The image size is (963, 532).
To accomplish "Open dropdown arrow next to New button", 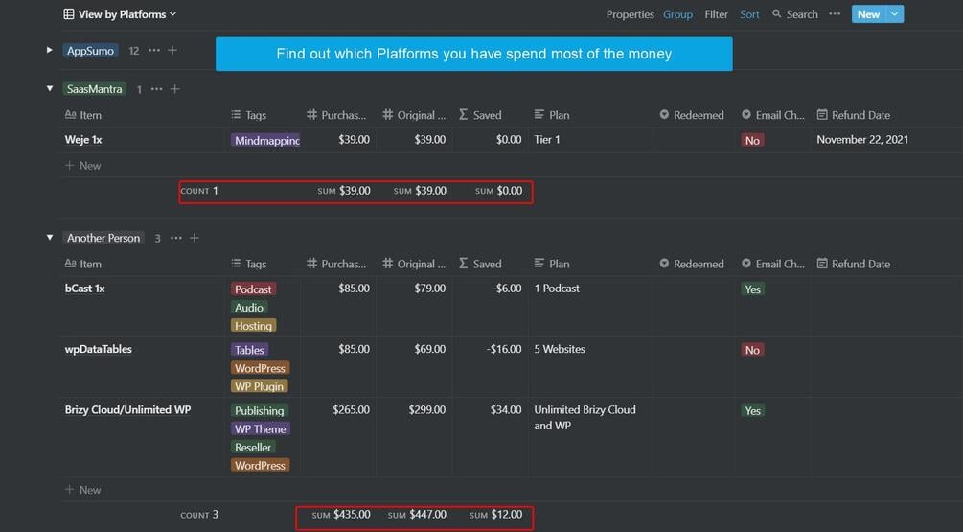I will coord(895,14).
